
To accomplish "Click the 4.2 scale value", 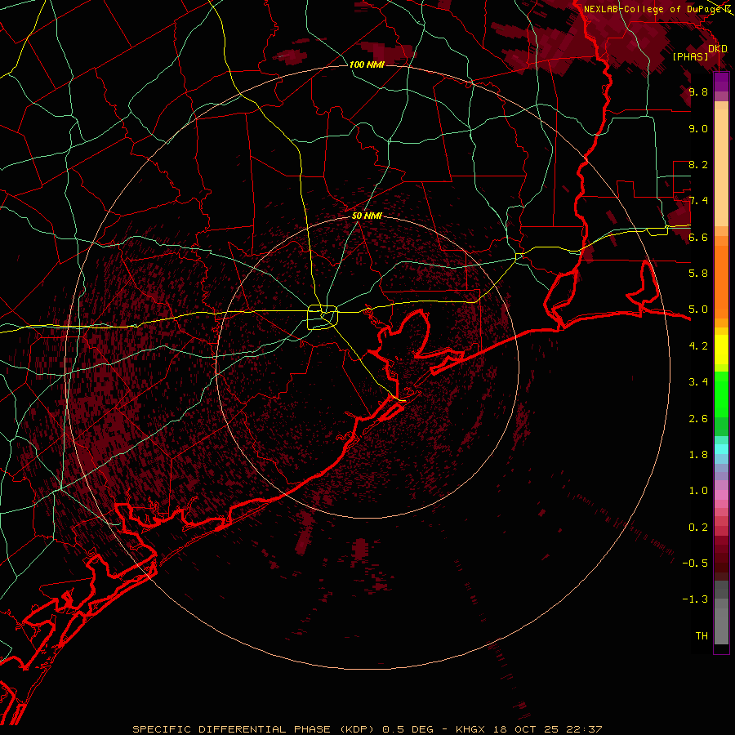I will [x=698, y=346].
